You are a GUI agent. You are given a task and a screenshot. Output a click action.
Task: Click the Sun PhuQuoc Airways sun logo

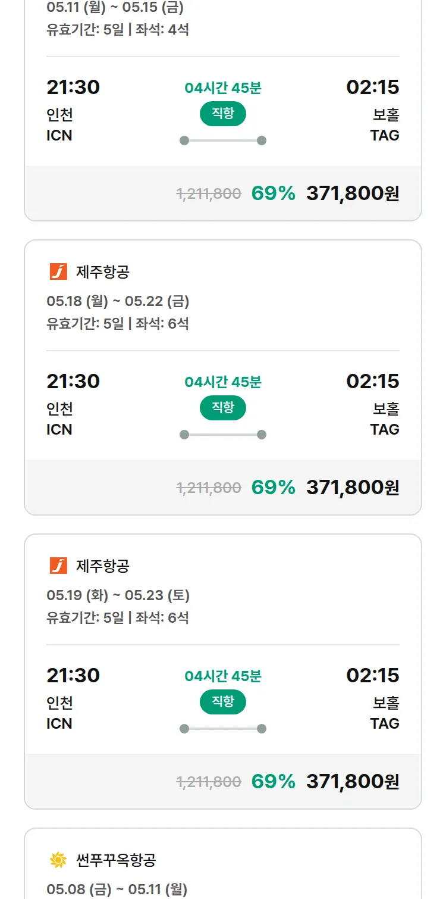(58, 860)
